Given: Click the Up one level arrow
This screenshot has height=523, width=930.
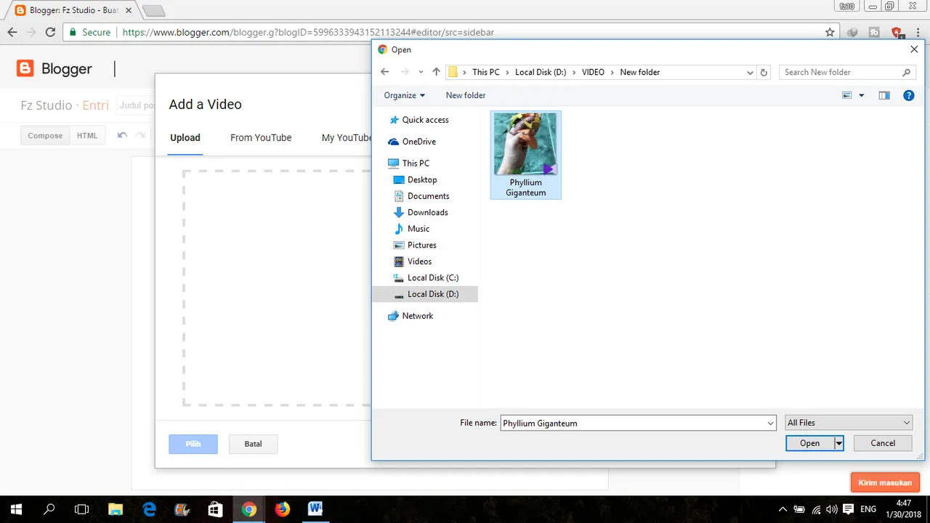Looking at the screenshot, I should click(436, 72).
